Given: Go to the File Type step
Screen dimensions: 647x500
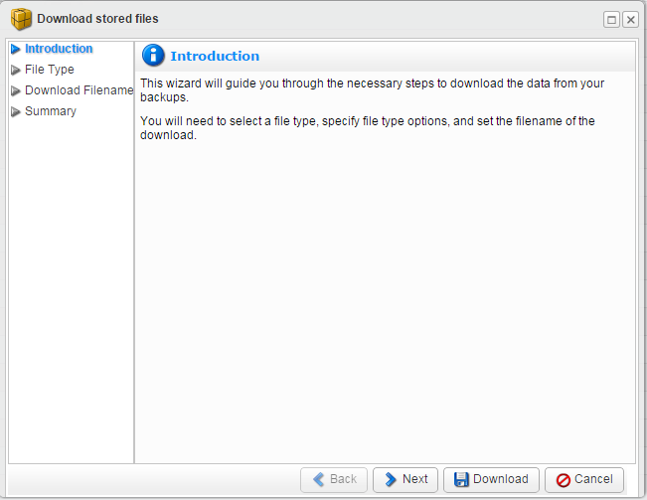Looking at the screenshot, I should click(x=50, y=70).
